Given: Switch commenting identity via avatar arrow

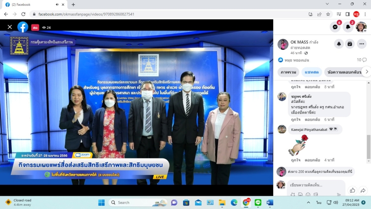Looking at the screenshot, I should (x=284, y=188).
